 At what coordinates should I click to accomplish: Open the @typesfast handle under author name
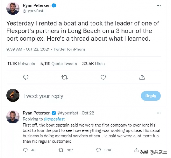pos(33,11)
